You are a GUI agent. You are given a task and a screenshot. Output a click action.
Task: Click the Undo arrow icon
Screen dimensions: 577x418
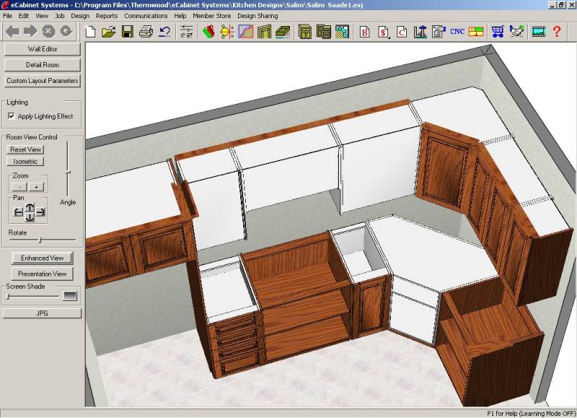coord(164,32)
